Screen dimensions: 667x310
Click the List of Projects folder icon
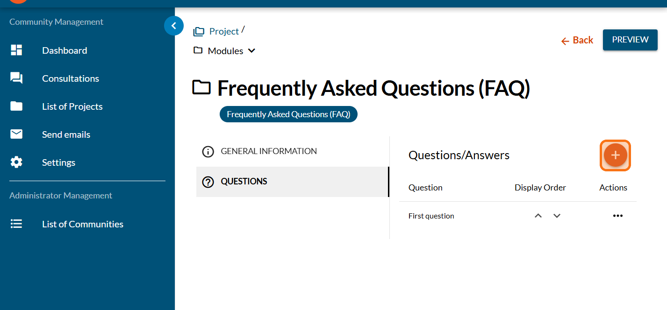coord(16,106)
